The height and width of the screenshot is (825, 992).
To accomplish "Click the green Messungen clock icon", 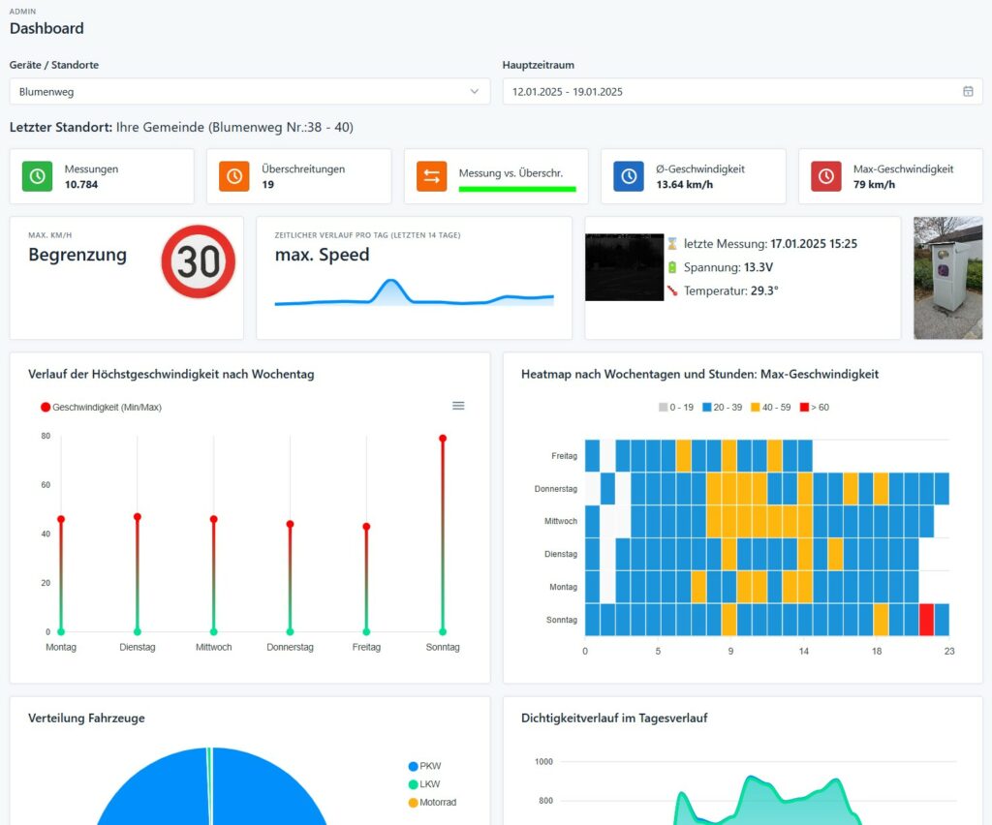I will [x=38, y=176].
